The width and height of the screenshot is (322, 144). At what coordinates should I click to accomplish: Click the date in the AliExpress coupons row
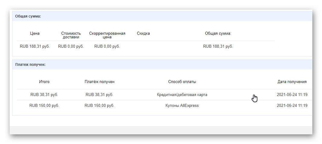[x=292, y=106]
